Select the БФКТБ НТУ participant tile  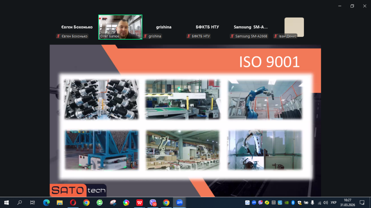tap(207, 27)
